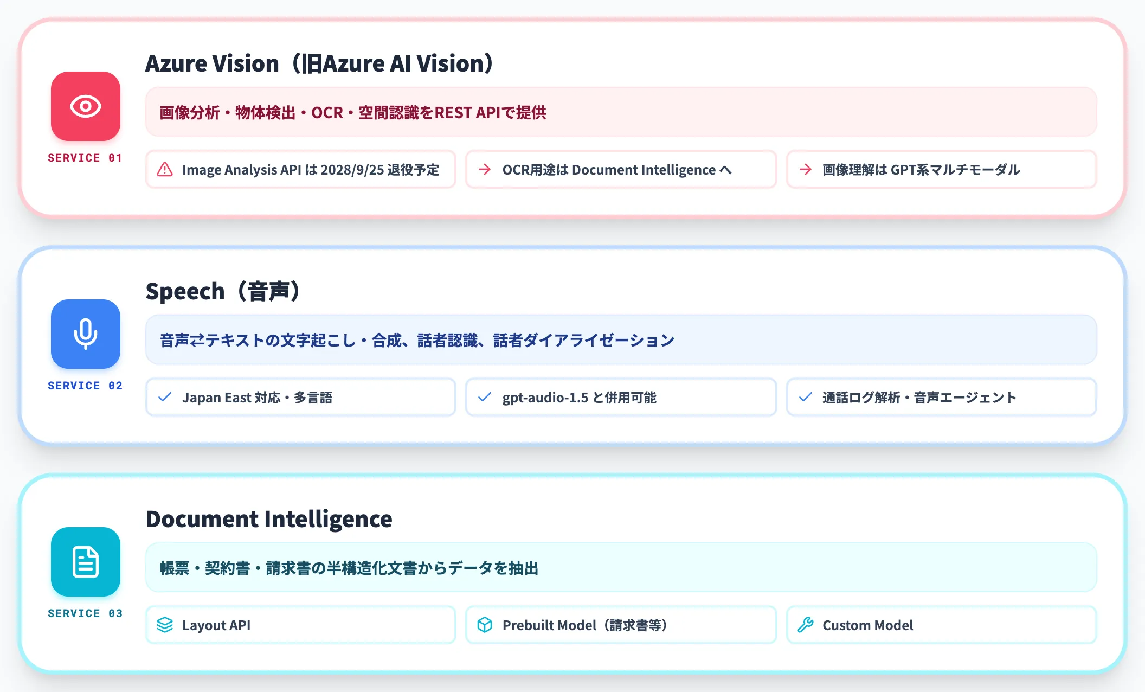Select the Image Analysis API は 2028/9/25 退役予定 chip
This screenshot has height=692, width=1145.
tap(301, 170)
